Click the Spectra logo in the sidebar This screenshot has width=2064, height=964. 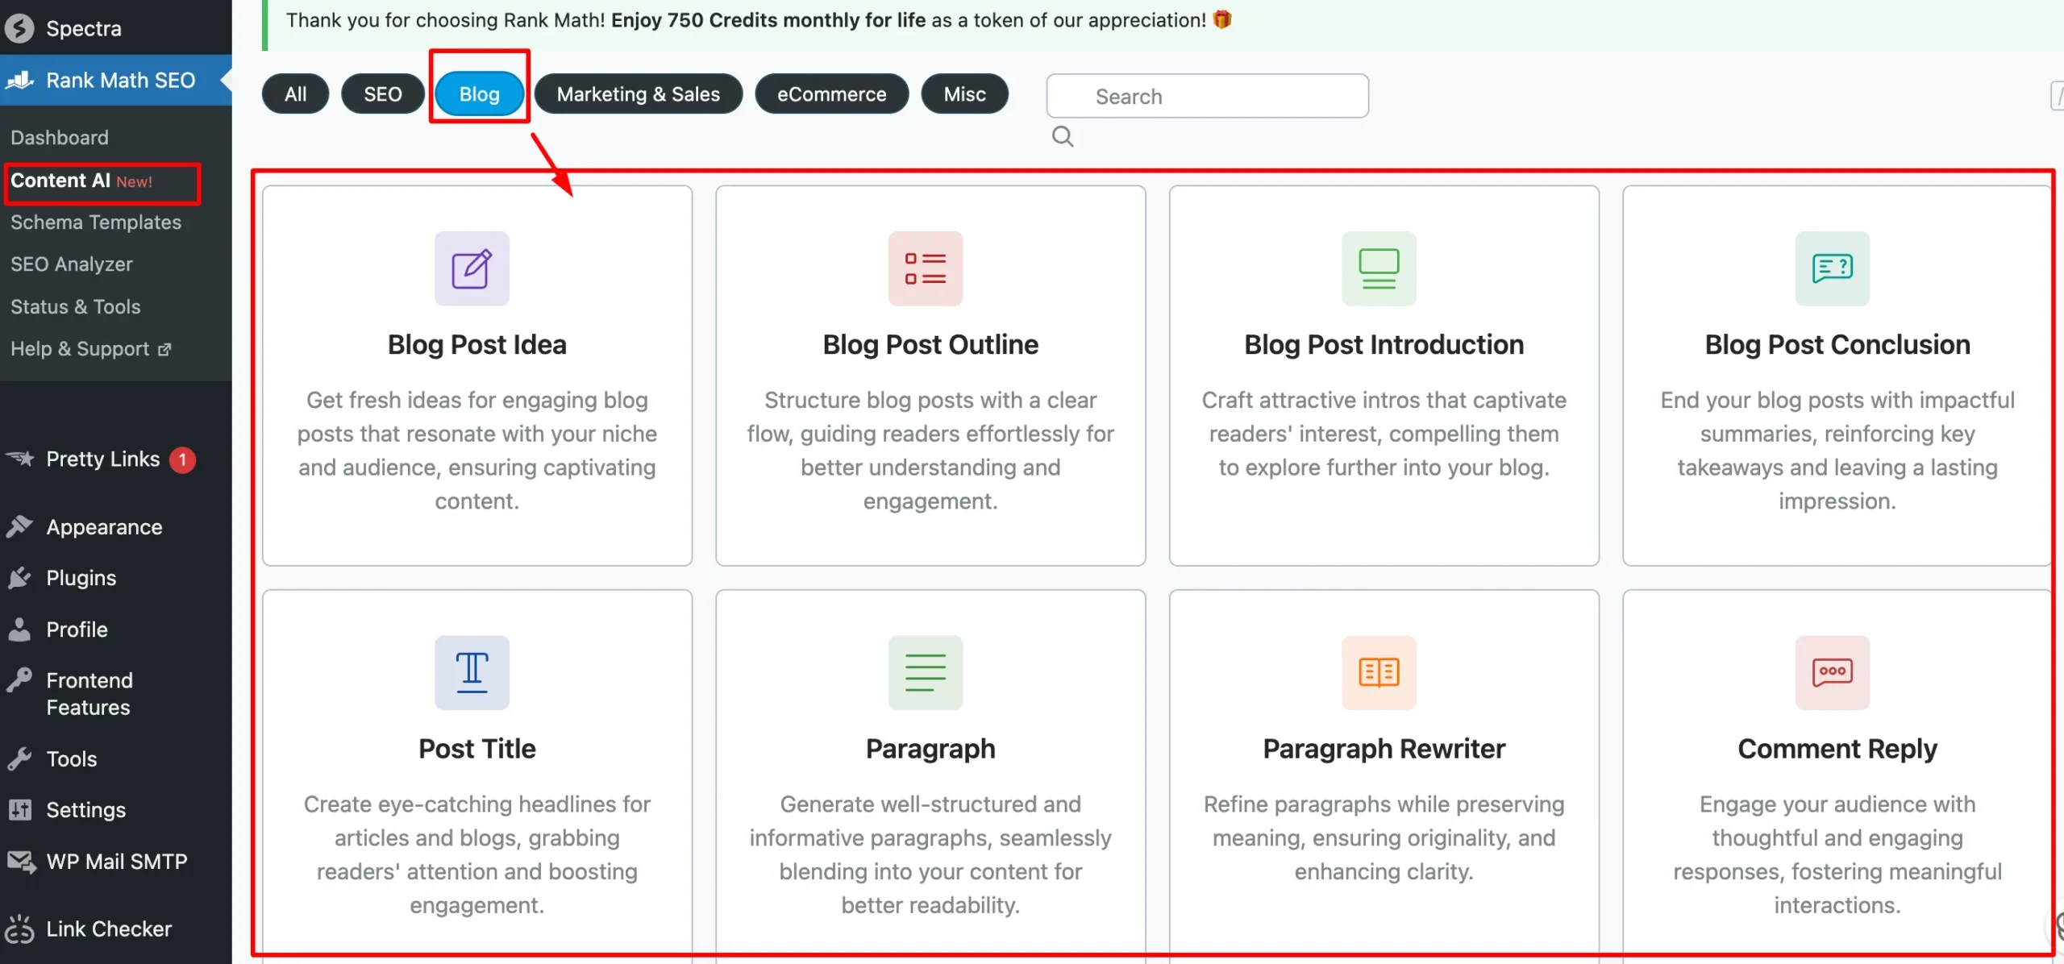pyautogui.click(x=21, y=27)
